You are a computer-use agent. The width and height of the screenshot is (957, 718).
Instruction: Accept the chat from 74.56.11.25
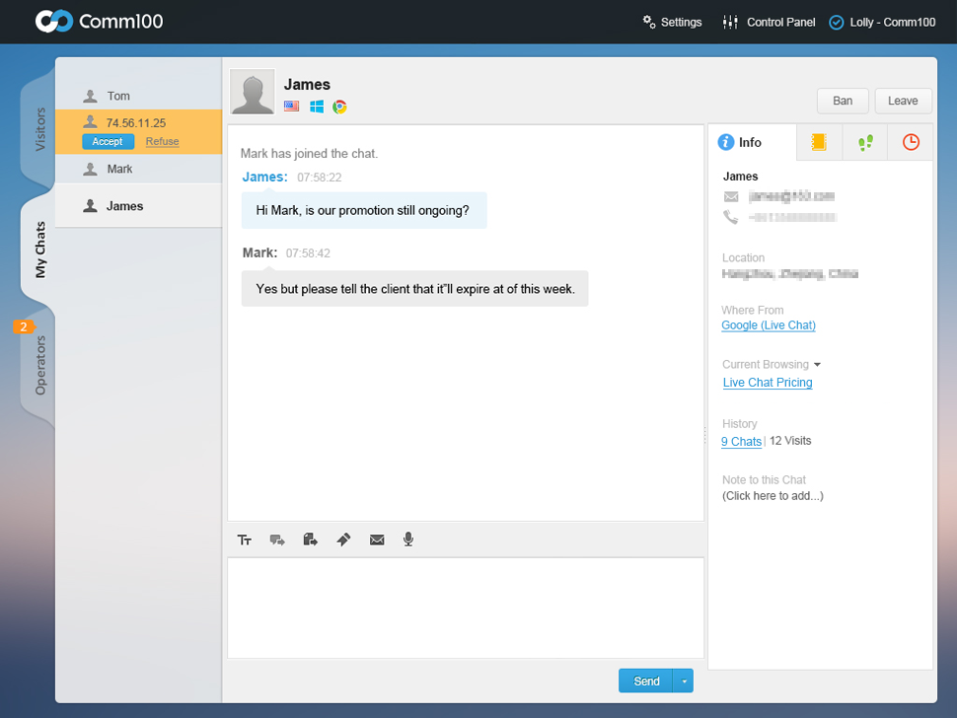(107, 141)
